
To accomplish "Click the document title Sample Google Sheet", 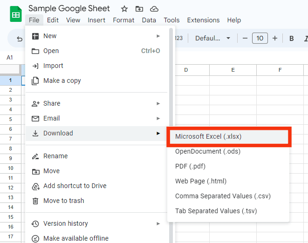I will click(x=69, y=8).
